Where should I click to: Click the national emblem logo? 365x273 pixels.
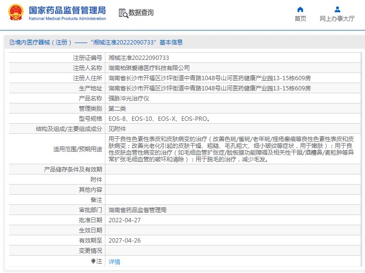coord(16,12)
